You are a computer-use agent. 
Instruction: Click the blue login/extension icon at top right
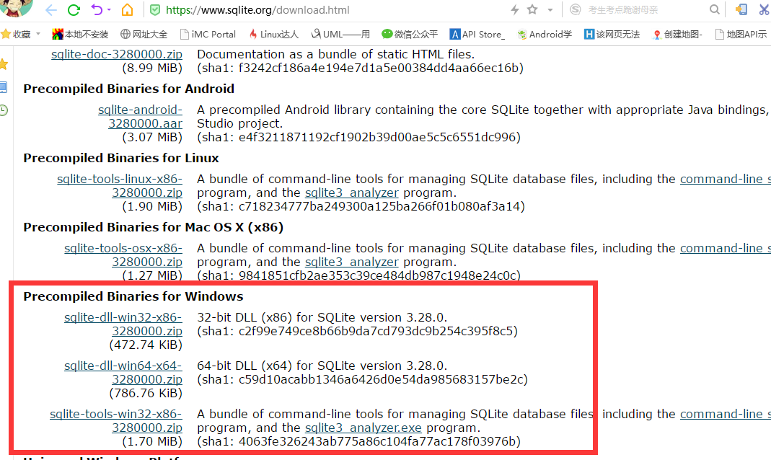pyautogui.click(x=741, y=9)
